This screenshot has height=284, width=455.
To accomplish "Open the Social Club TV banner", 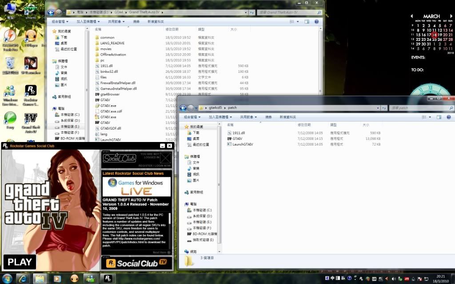I will (x=136, y=263).
